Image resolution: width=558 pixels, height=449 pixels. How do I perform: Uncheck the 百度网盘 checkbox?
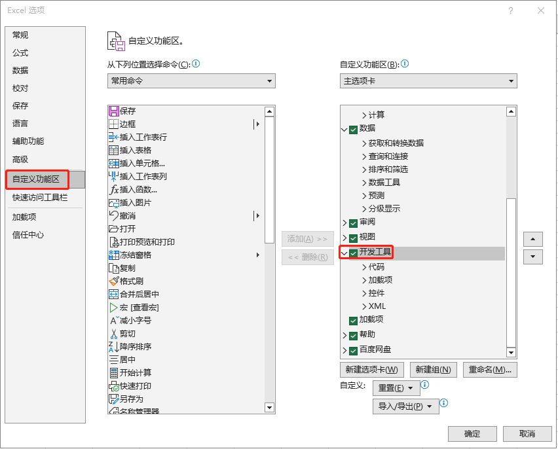353,351
